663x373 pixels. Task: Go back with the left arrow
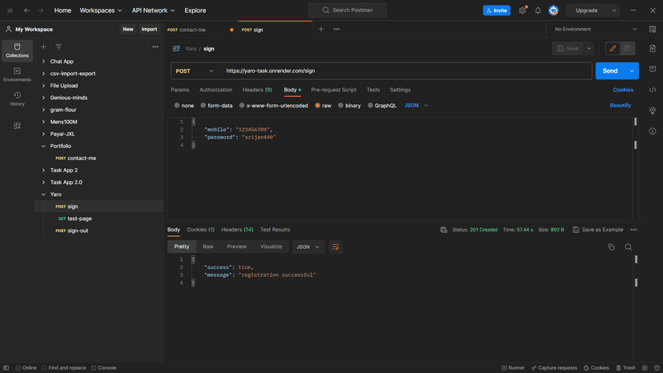pyautogui.click(x=26, y=10)
